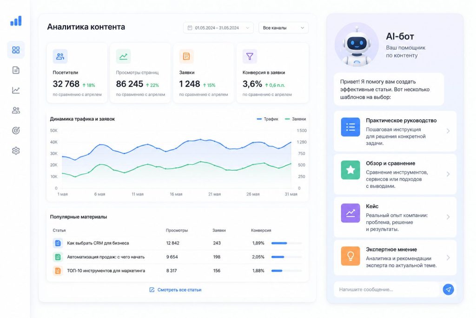Click the Посетители card people icon
Screen dimensions: 476x318
coord(60,56)
